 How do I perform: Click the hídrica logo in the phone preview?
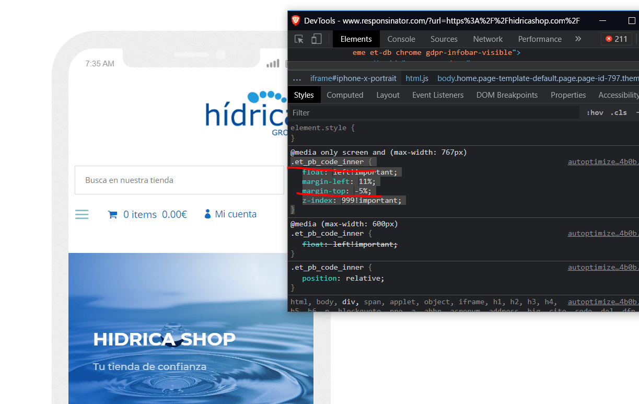pos(247,114)
